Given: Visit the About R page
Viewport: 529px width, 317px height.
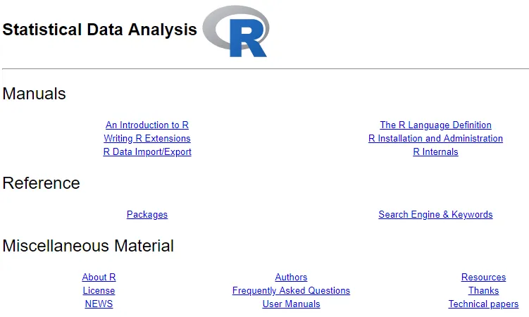Looking at the screenshot, I should pyautogui.click(x=99, y=278).
